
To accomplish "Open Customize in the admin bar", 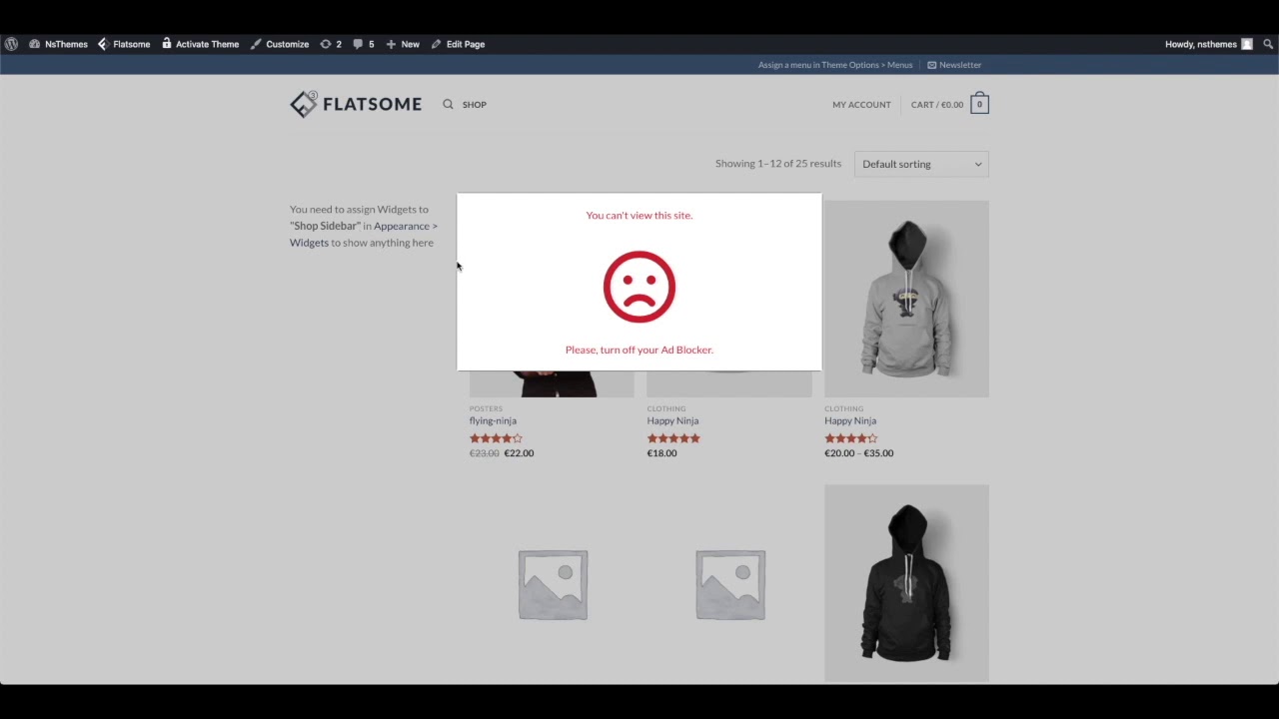I will tap(280, 44).
